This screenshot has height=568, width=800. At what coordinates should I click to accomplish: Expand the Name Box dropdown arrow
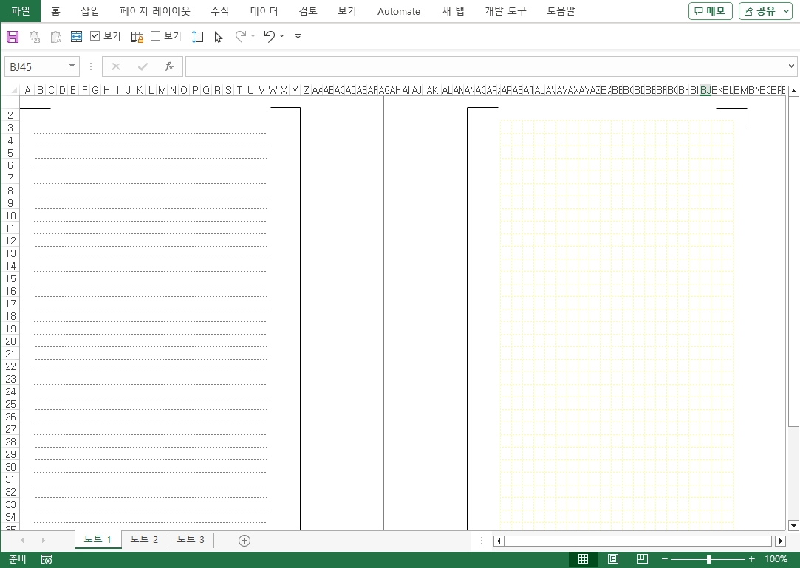pos(72,66)
